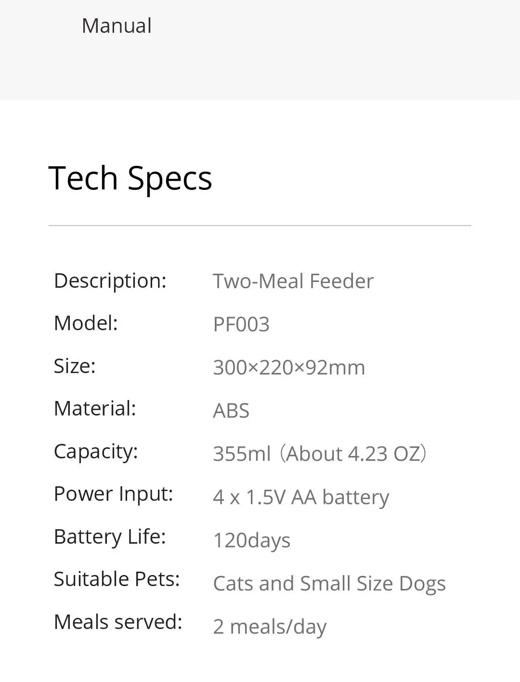Viewport: 520px width, 682px height.
Task: Select the Meals served label
Action: 118,622
